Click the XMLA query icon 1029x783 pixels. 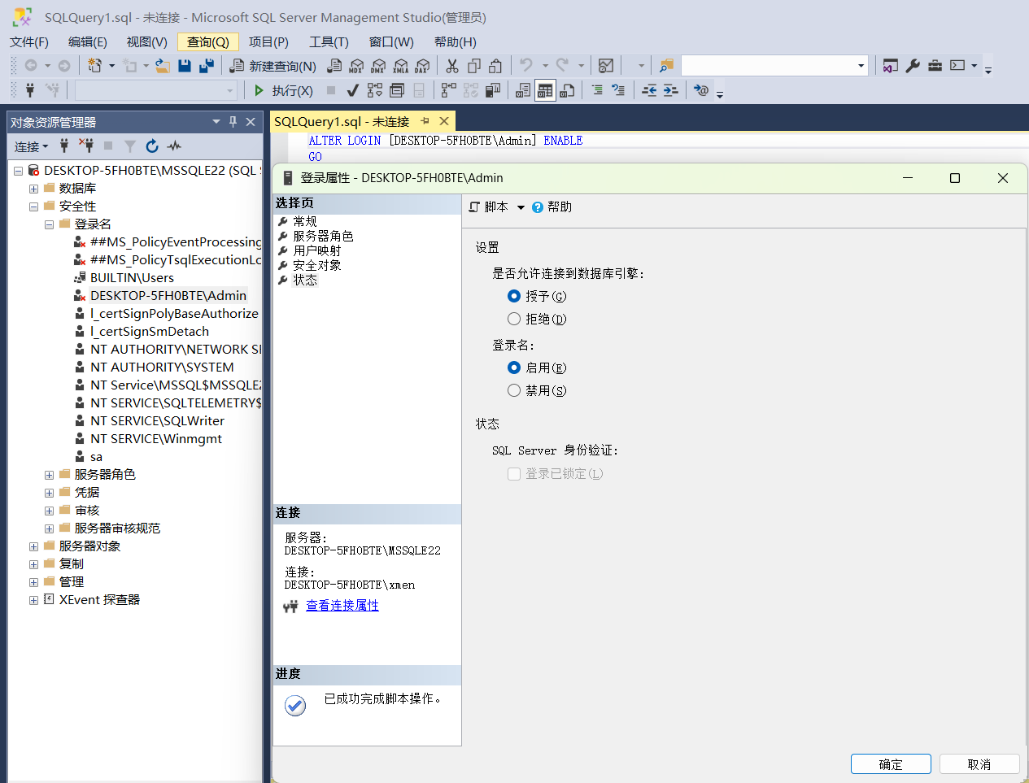click(x=400, y=66)
